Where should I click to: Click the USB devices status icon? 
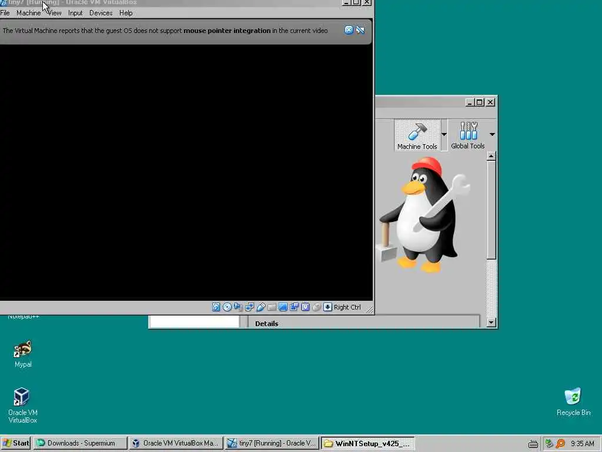(261, 307)
